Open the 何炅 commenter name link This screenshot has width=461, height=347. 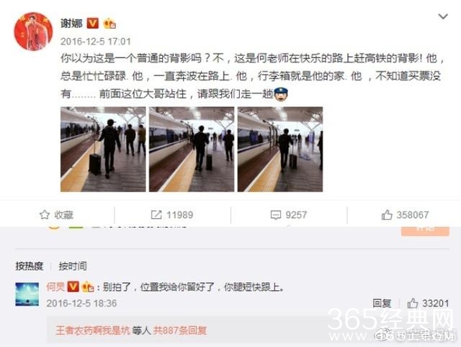tap(55, 287)
